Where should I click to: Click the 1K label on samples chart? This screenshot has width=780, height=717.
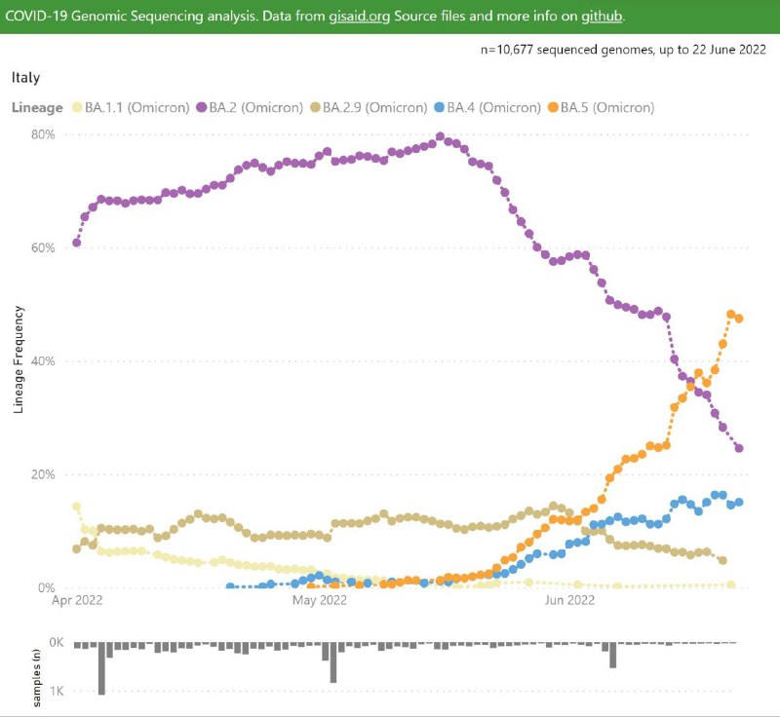(x=57, y=691)
